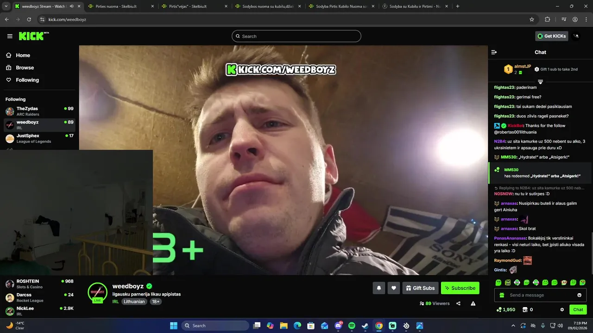Open TheZydas channel
Image resolution: width=593 pixels, height=333 pixels.
tap(39, 111)
